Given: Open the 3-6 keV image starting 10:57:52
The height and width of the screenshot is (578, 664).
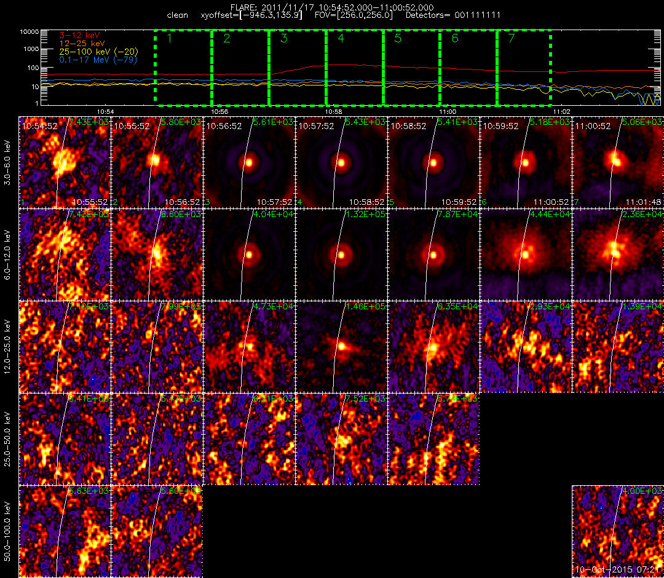Looking at the screenshot, I should [x=341, y=162].
